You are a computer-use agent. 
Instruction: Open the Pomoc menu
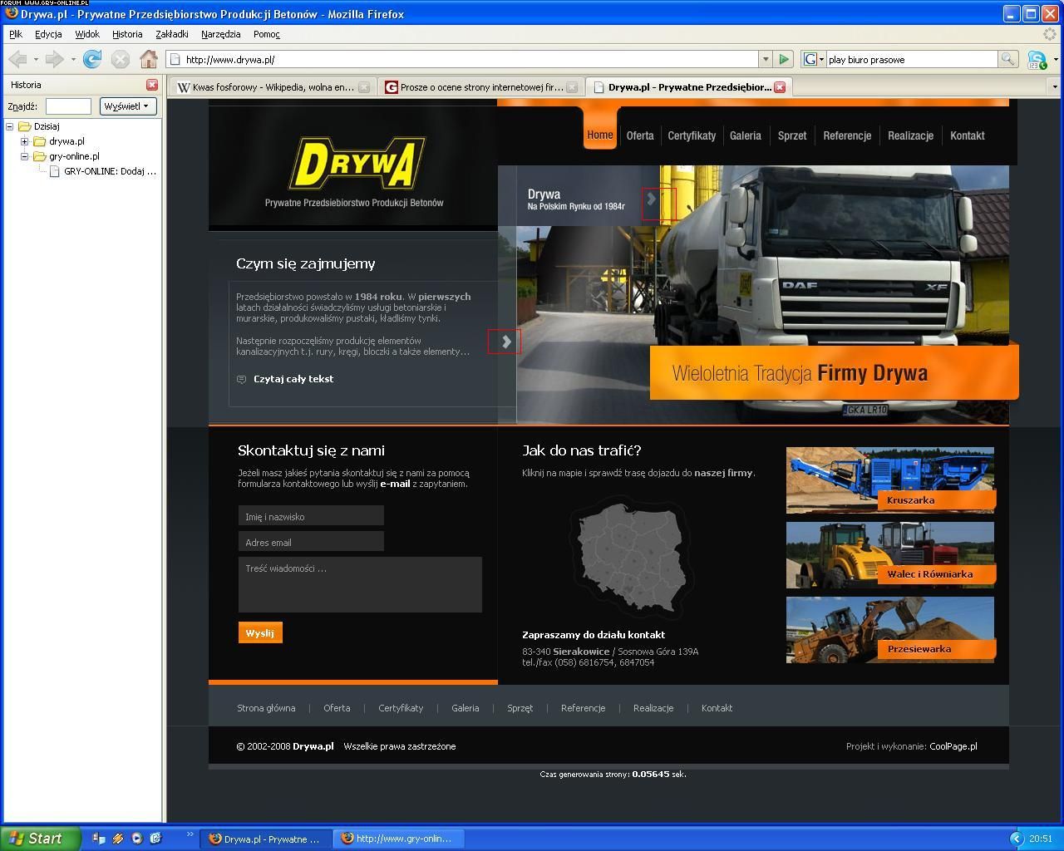pos(267,34)
